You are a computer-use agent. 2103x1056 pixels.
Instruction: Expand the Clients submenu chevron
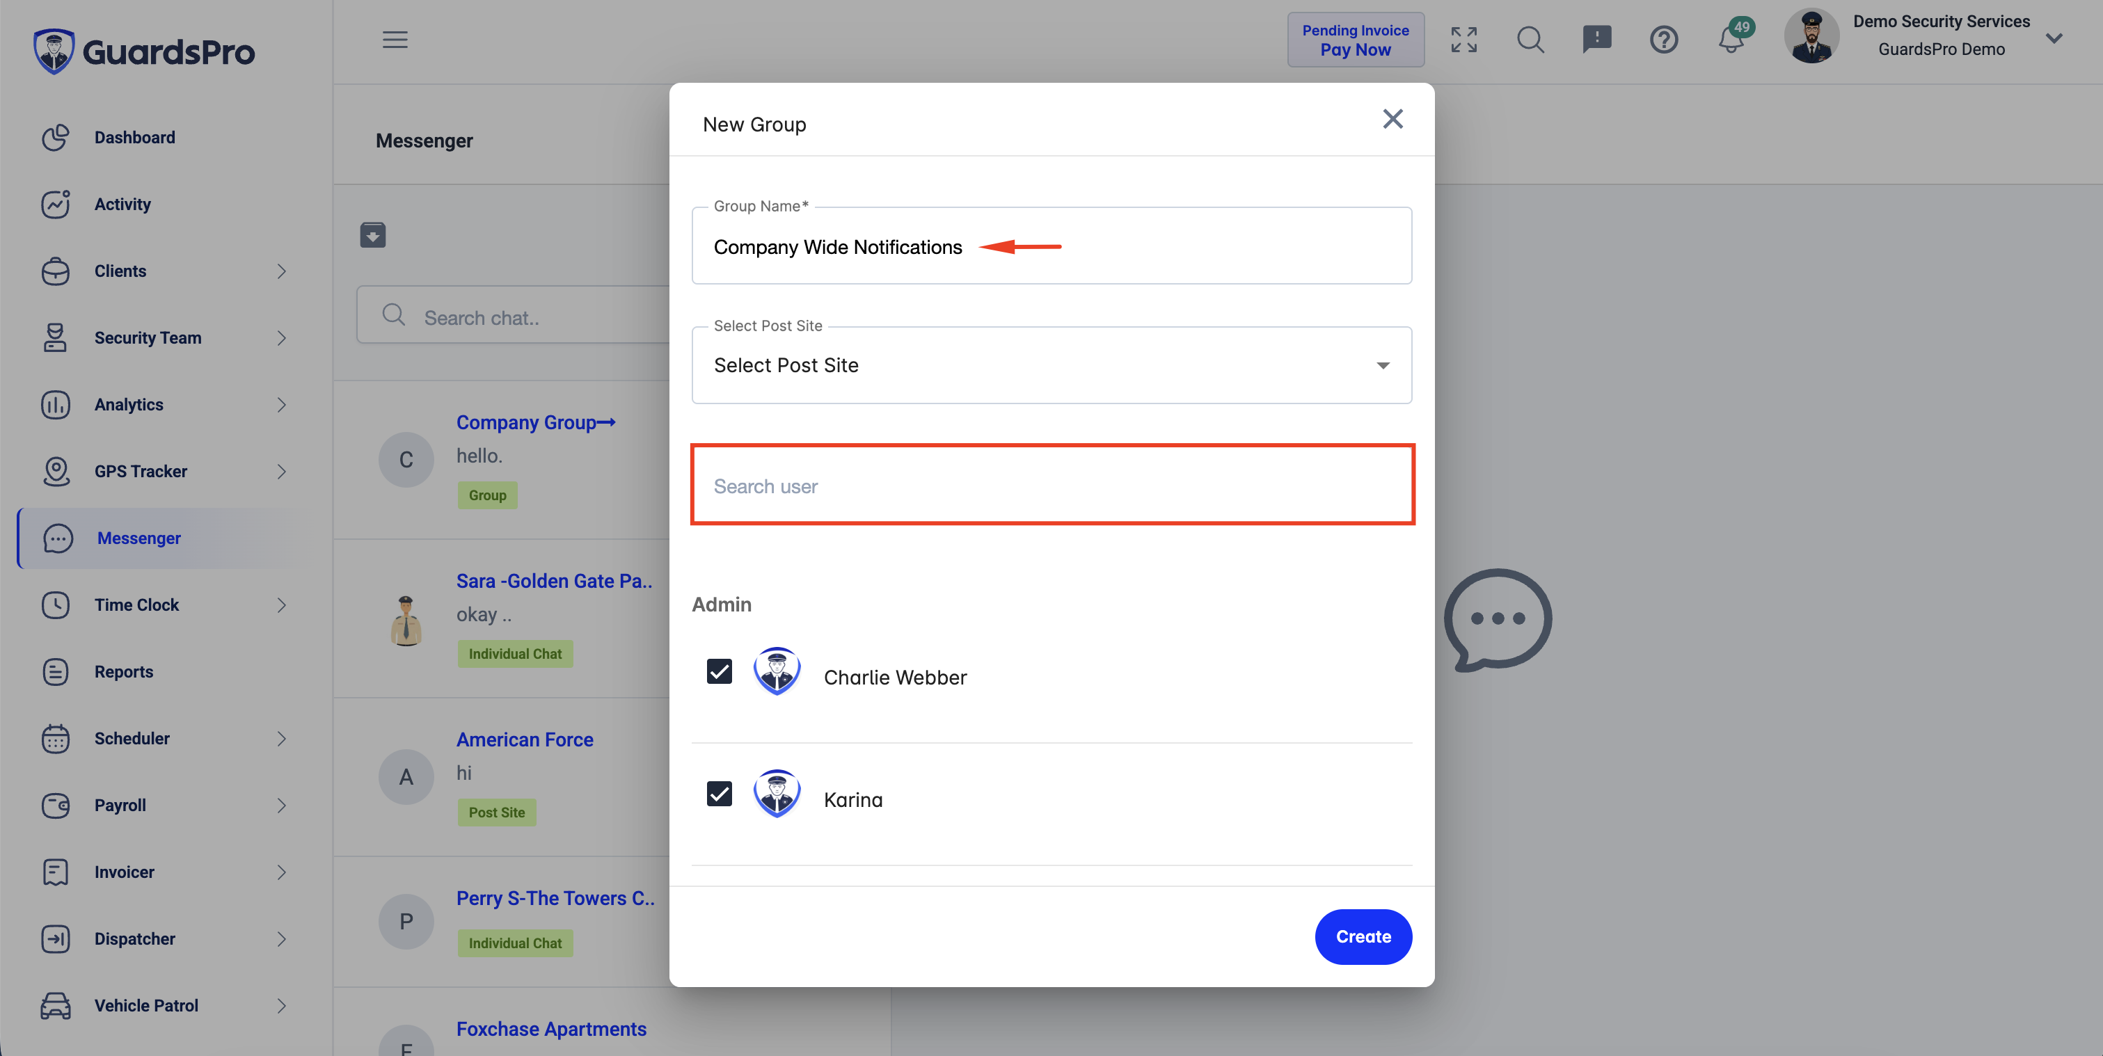pyautogui.click(x=282, y=271)
